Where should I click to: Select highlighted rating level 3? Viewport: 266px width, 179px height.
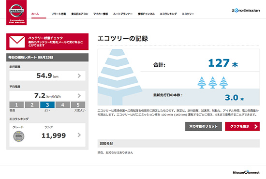(x=47, y=105)
